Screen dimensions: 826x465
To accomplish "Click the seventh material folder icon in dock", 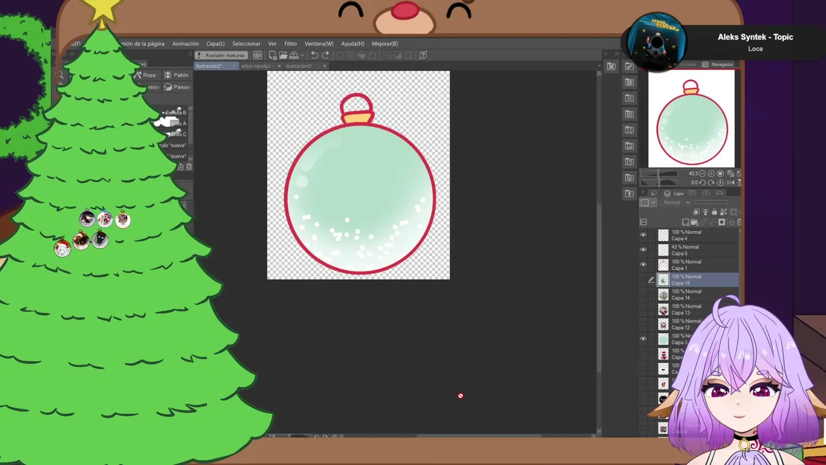I will tap(629, 161).
